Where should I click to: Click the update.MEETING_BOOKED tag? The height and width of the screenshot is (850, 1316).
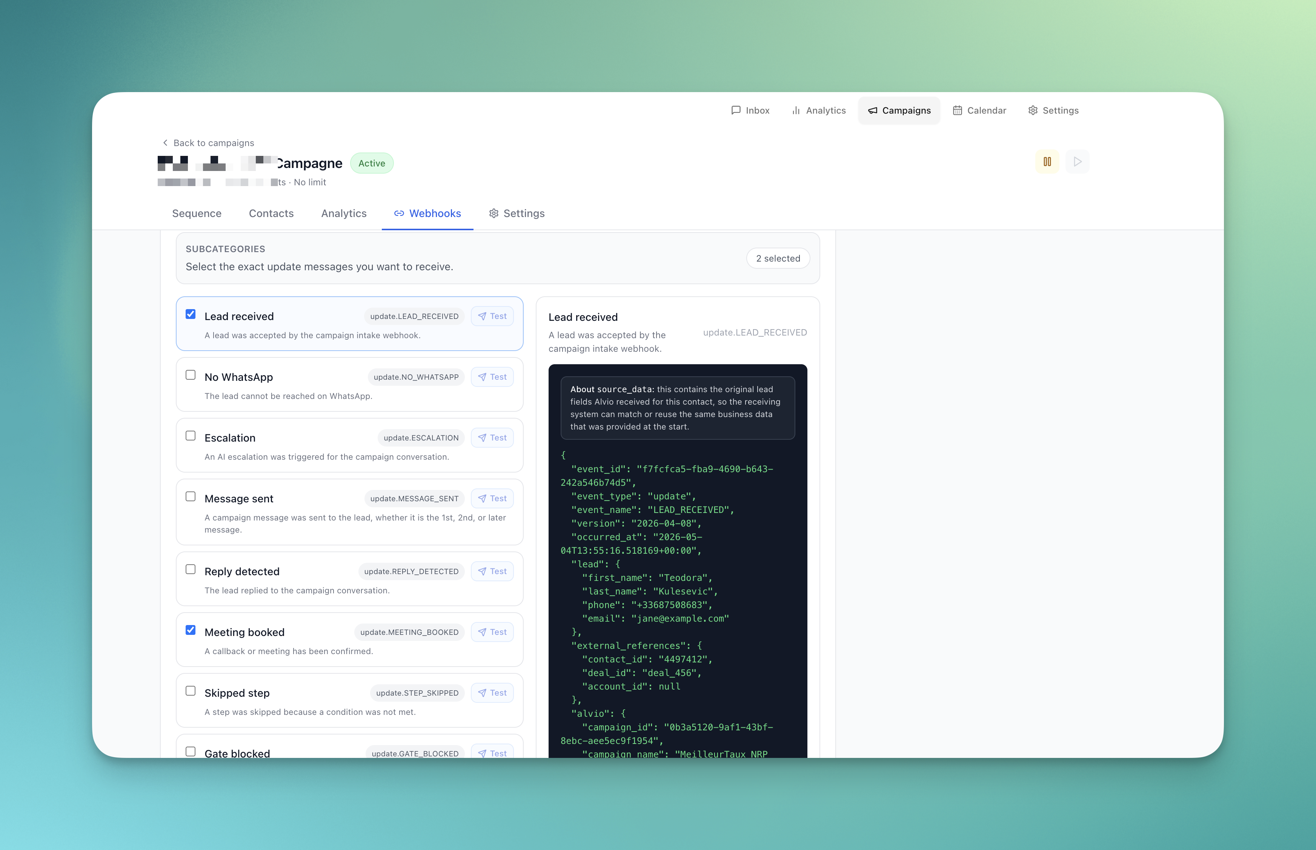[x=409, y=632]
